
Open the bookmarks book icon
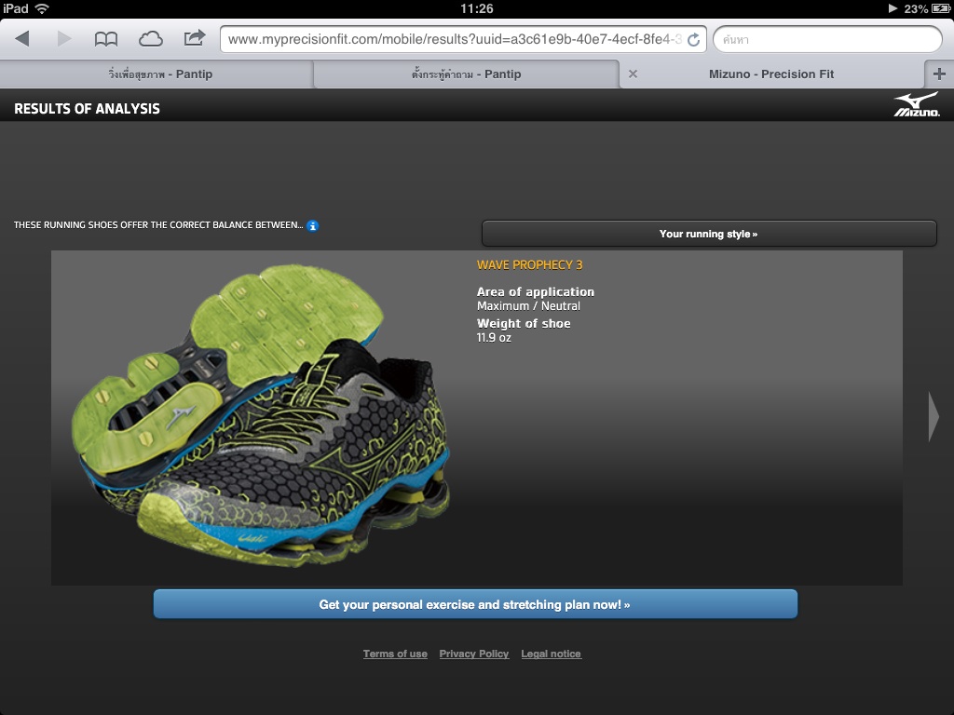(x=106, y=39)
